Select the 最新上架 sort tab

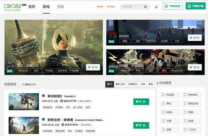coord(120,84)
